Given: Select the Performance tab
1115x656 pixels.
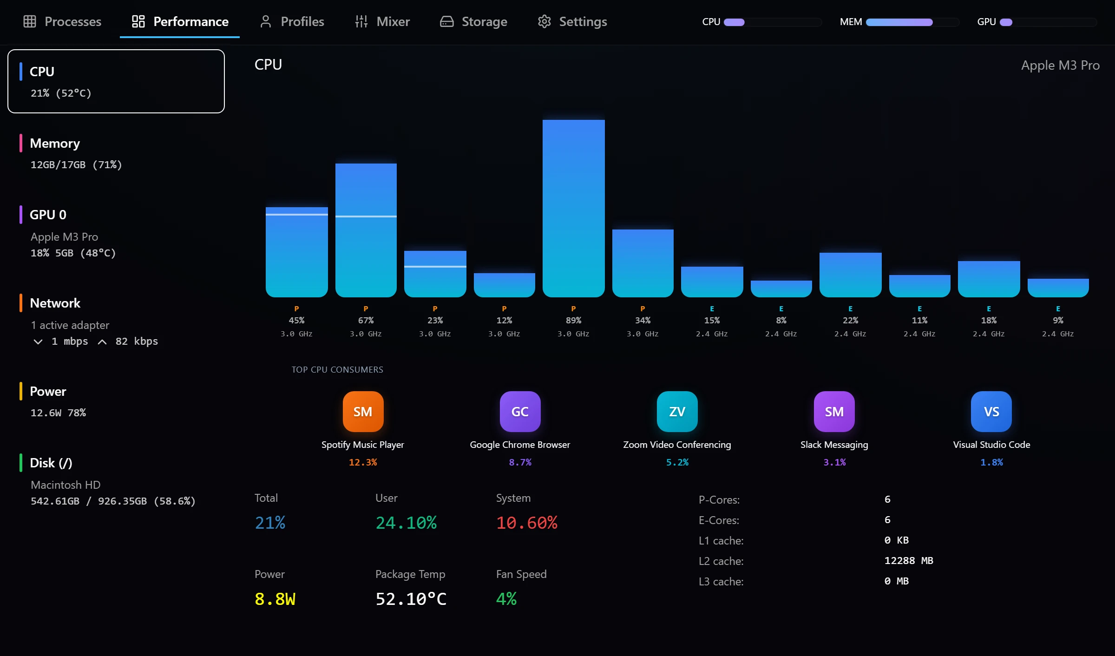Looking at the screenshot, I should [180, 21].
